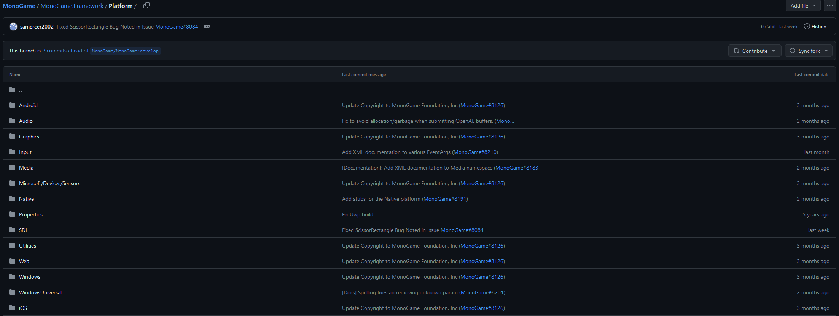Viewport: 839px width, 316px height.
Task: Click the Sync fork refresh icon
Action: [793, 51]
